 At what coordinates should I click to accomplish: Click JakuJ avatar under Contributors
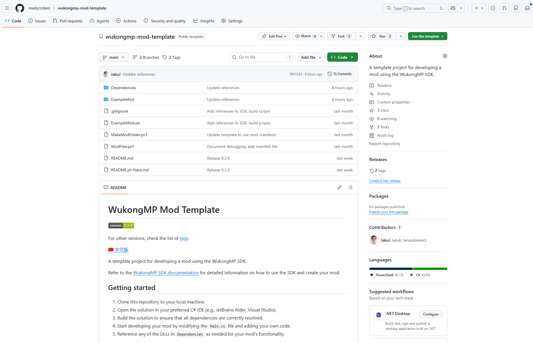pos(374,240)
